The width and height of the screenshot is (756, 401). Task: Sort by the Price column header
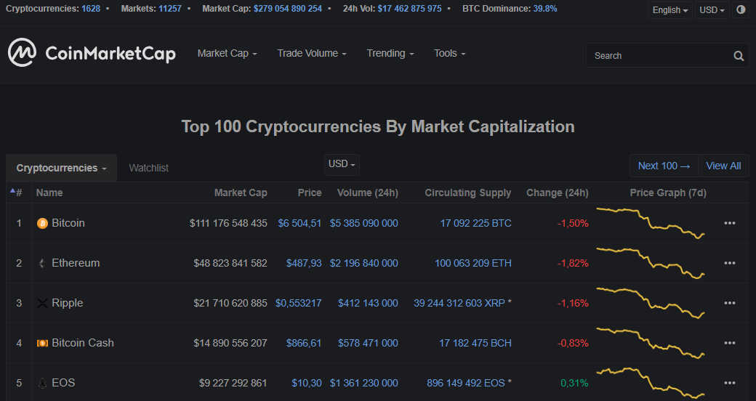[310, 193]
